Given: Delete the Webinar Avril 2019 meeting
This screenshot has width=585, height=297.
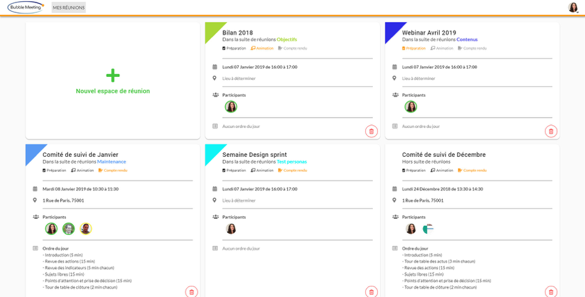Looking at the screenshot, I should pos(550,131).
